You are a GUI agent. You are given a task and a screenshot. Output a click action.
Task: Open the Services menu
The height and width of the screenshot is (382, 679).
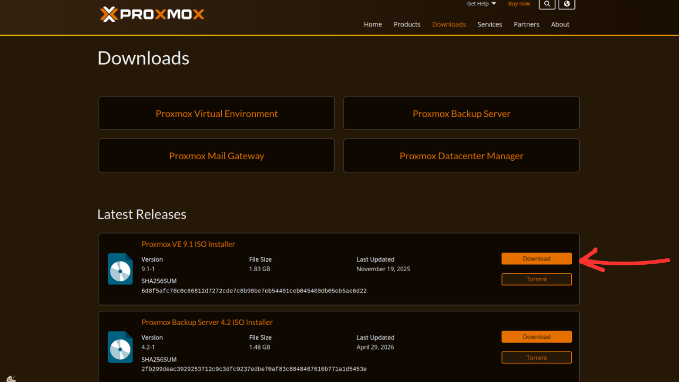pos(490,24)
